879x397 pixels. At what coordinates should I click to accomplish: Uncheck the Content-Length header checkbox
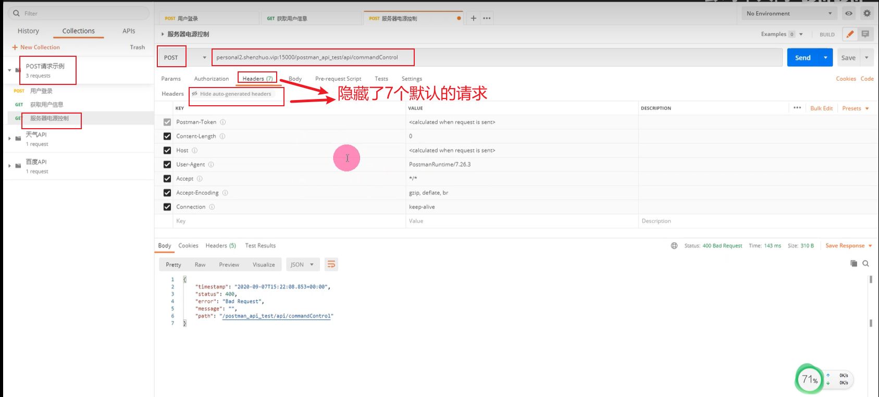[x=167, y=137]
